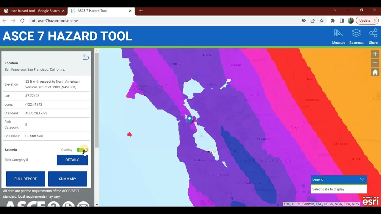
Task: Open the Chrome profile avatar
Action: click(351, 21)
